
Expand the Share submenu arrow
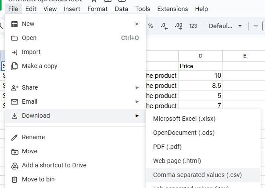click(x=137, y=88)
